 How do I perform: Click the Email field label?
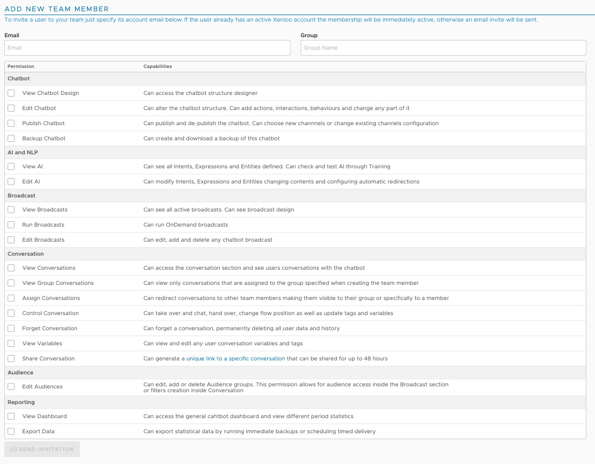click(12, 35)
